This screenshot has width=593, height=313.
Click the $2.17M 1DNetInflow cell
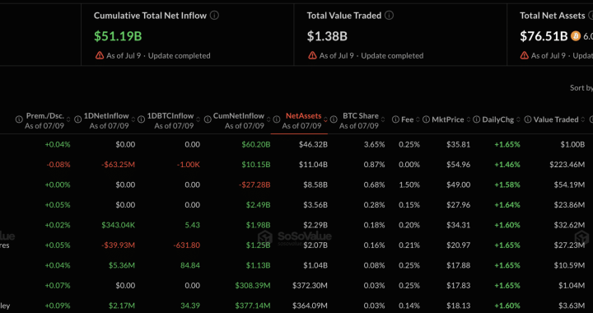(121, 306)
